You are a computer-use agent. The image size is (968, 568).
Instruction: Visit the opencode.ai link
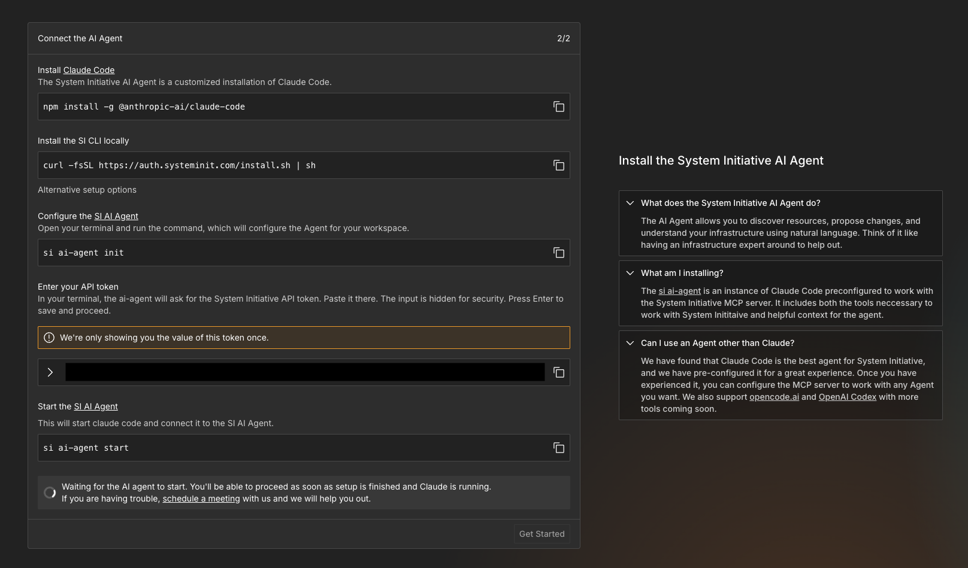point(774,397)
